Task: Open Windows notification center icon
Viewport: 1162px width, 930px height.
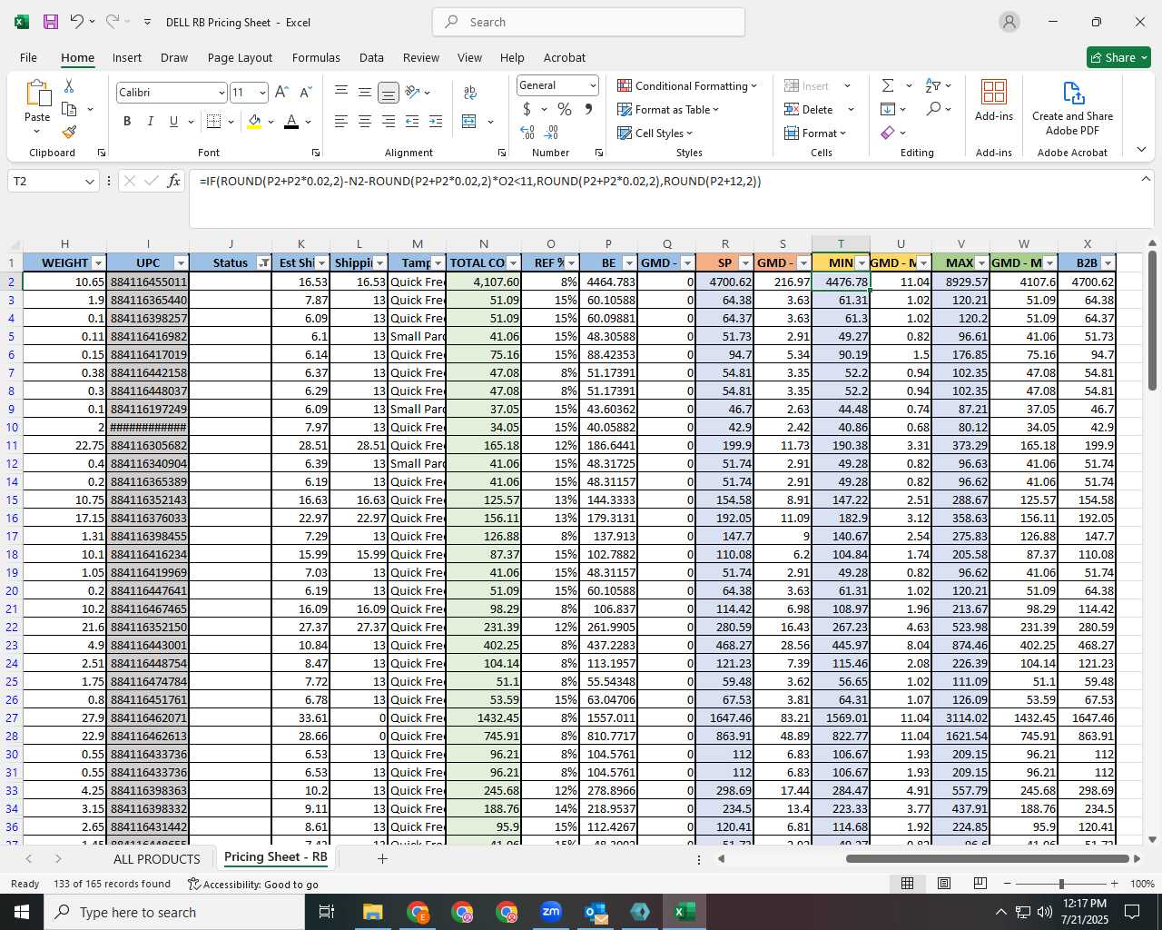Action: point(1132,912)
